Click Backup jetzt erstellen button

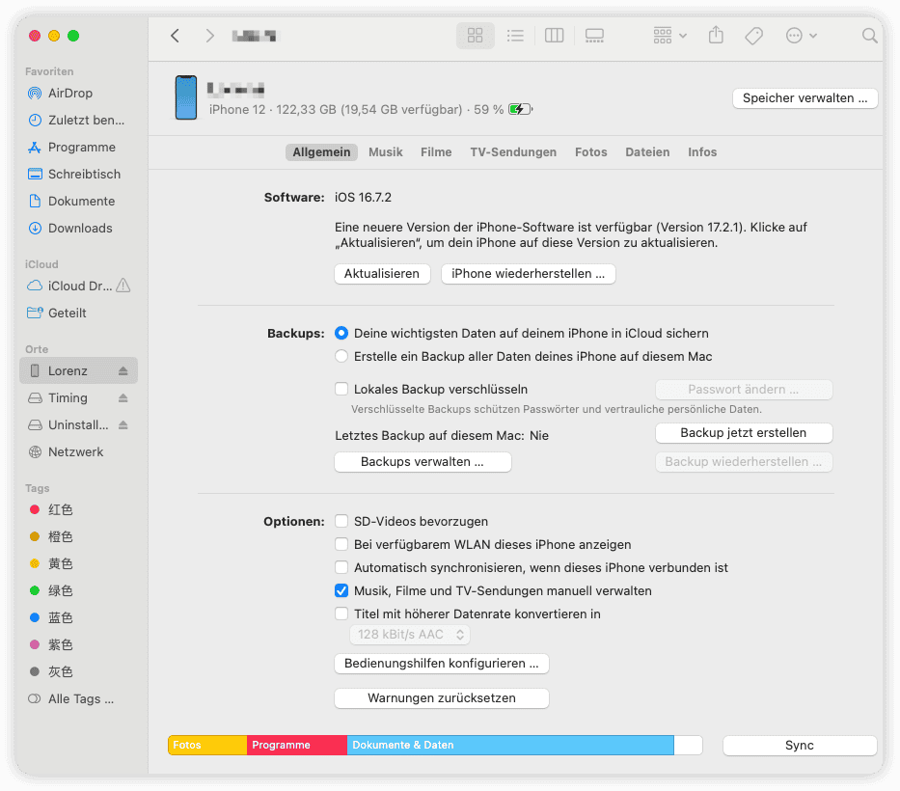coord(744,433)
